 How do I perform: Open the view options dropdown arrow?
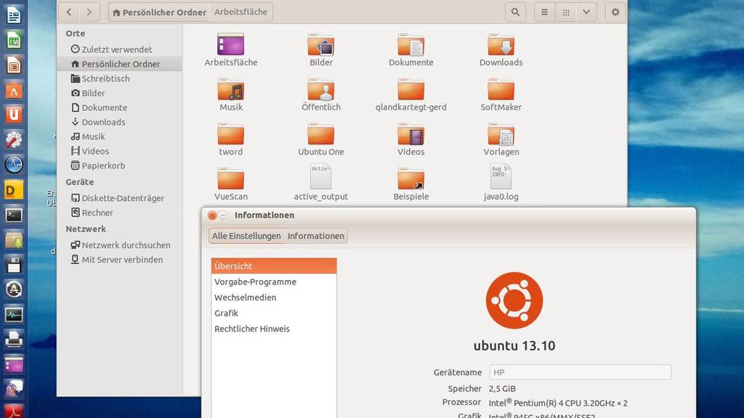[x=586, y=12]
